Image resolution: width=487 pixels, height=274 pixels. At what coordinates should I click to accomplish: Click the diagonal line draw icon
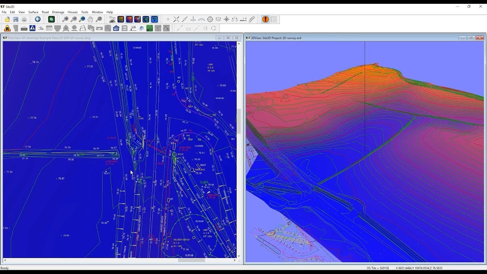(180, 28)
